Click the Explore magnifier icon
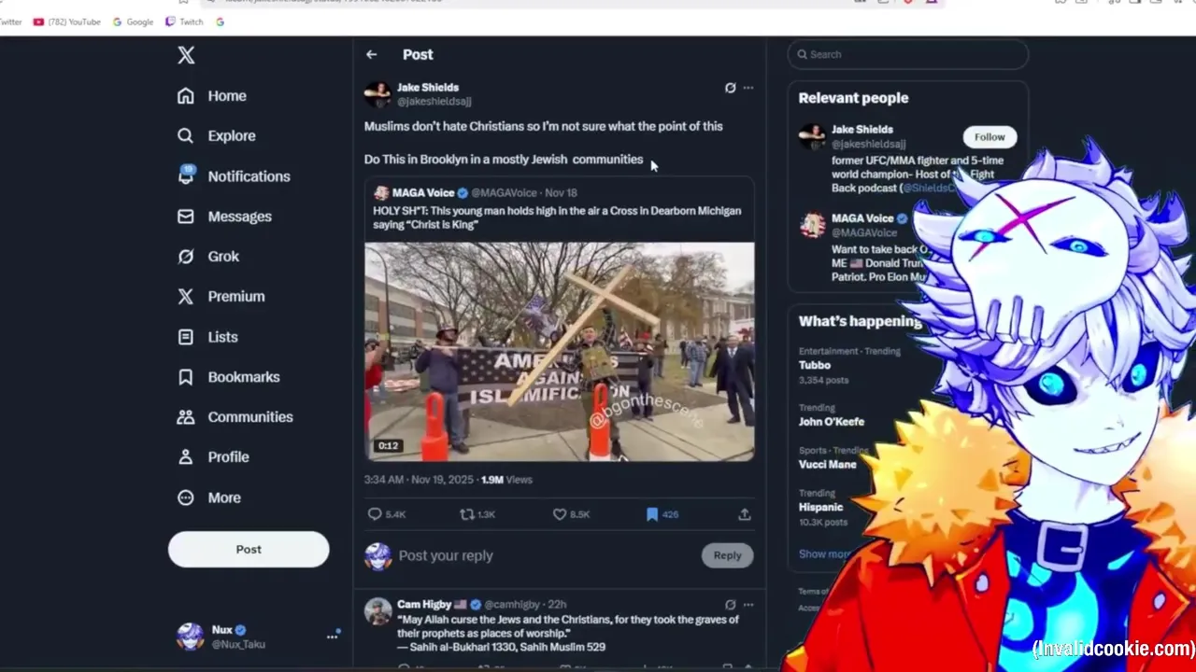The image size is (1196, 672). pyautogui.click(x=186, y=136)
